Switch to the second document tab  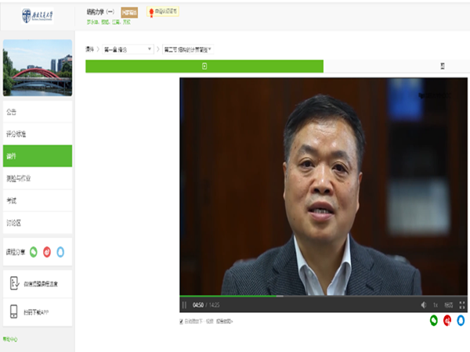click(x=396, y=66)
